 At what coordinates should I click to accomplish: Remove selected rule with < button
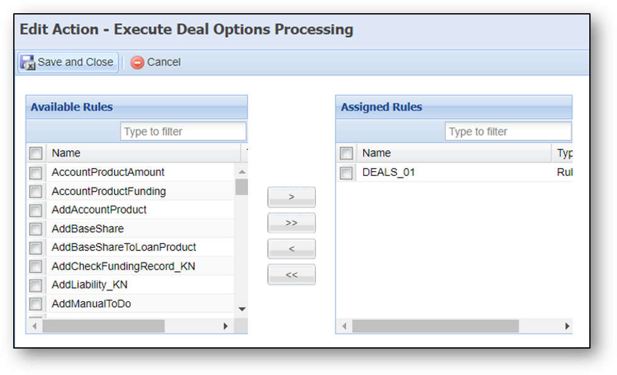(x=291, y=249)
